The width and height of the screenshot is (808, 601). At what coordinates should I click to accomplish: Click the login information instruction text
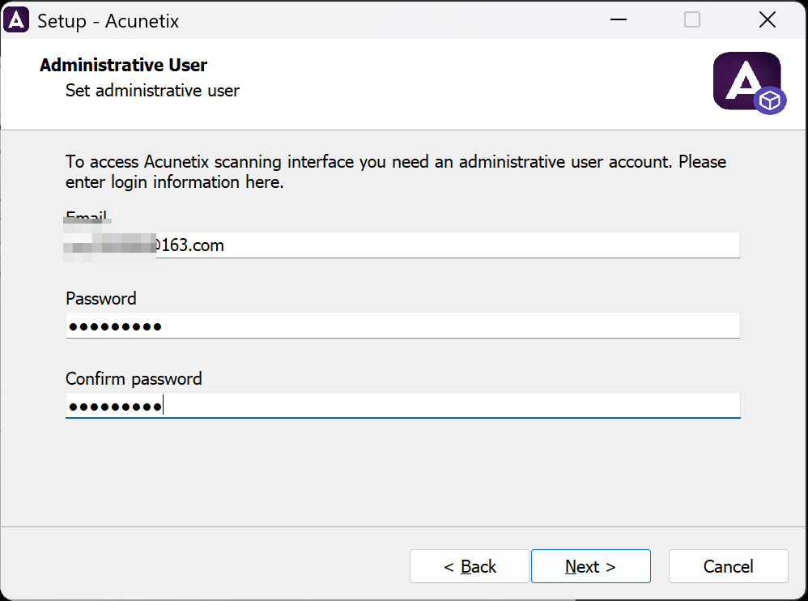click(395, 171)
